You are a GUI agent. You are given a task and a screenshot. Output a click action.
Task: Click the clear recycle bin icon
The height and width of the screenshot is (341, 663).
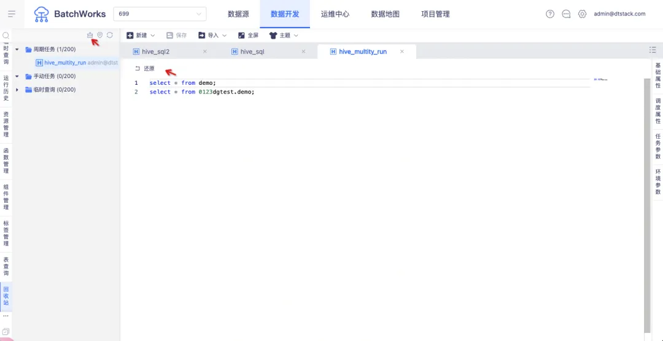tap(90, 35)
